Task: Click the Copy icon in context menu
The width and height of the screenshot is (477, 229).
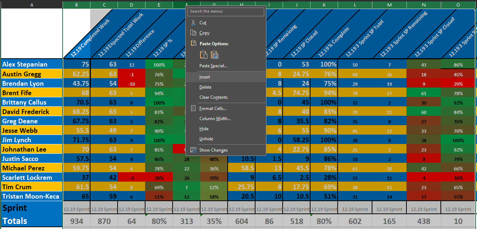Action: pyautogui.click(x=193, y=33)
